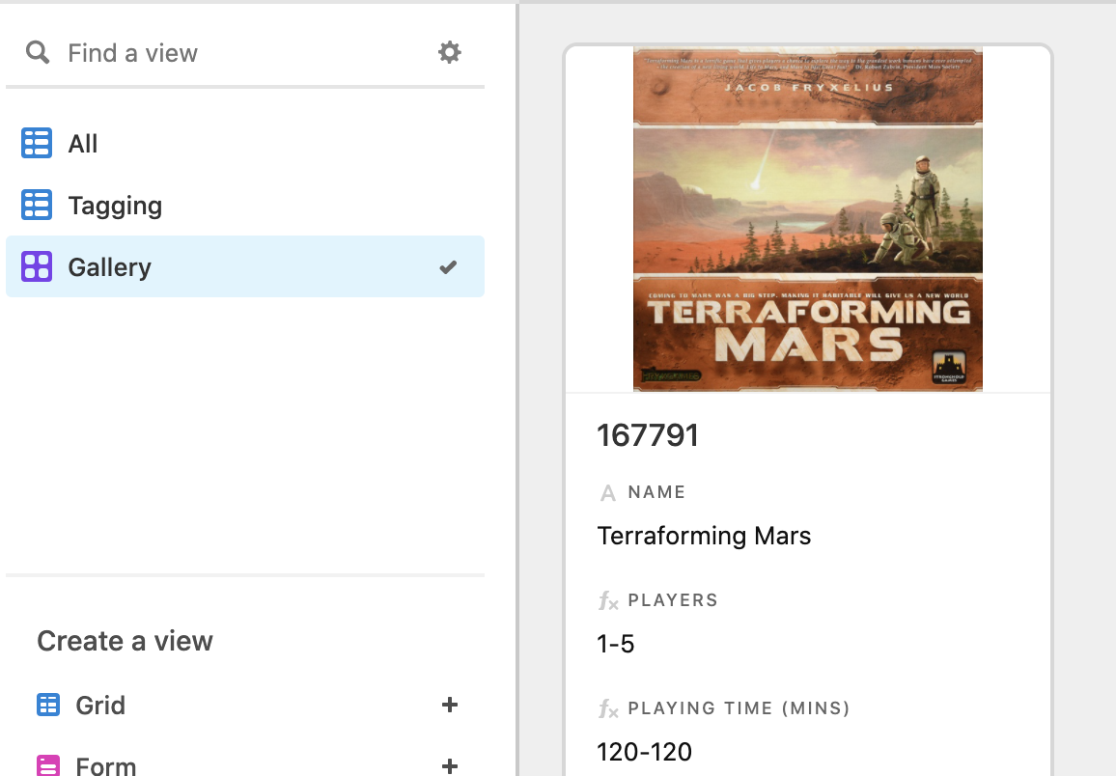Click the Tagging view grid icon
Screen dimensions: 1116x776
37,206
